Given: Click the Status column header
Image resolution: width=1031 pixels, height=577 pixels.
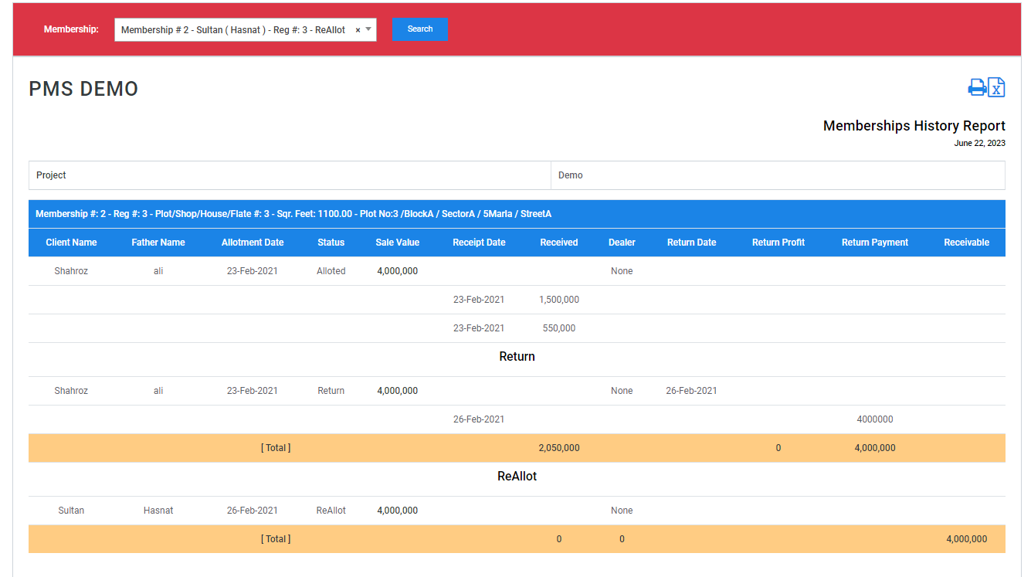Looking at the screenshot, I should point(331,243).
